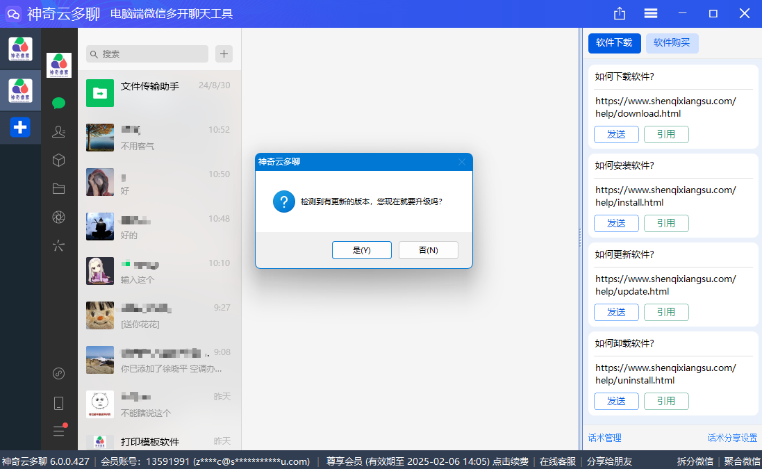Select the sparkle tool icon below the aperture
The width and height of the screenshot is (762, 469).
point(58,246)
